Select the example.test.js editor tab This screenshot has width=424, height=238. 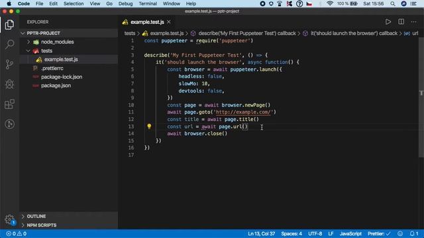[x=146, y=22]
